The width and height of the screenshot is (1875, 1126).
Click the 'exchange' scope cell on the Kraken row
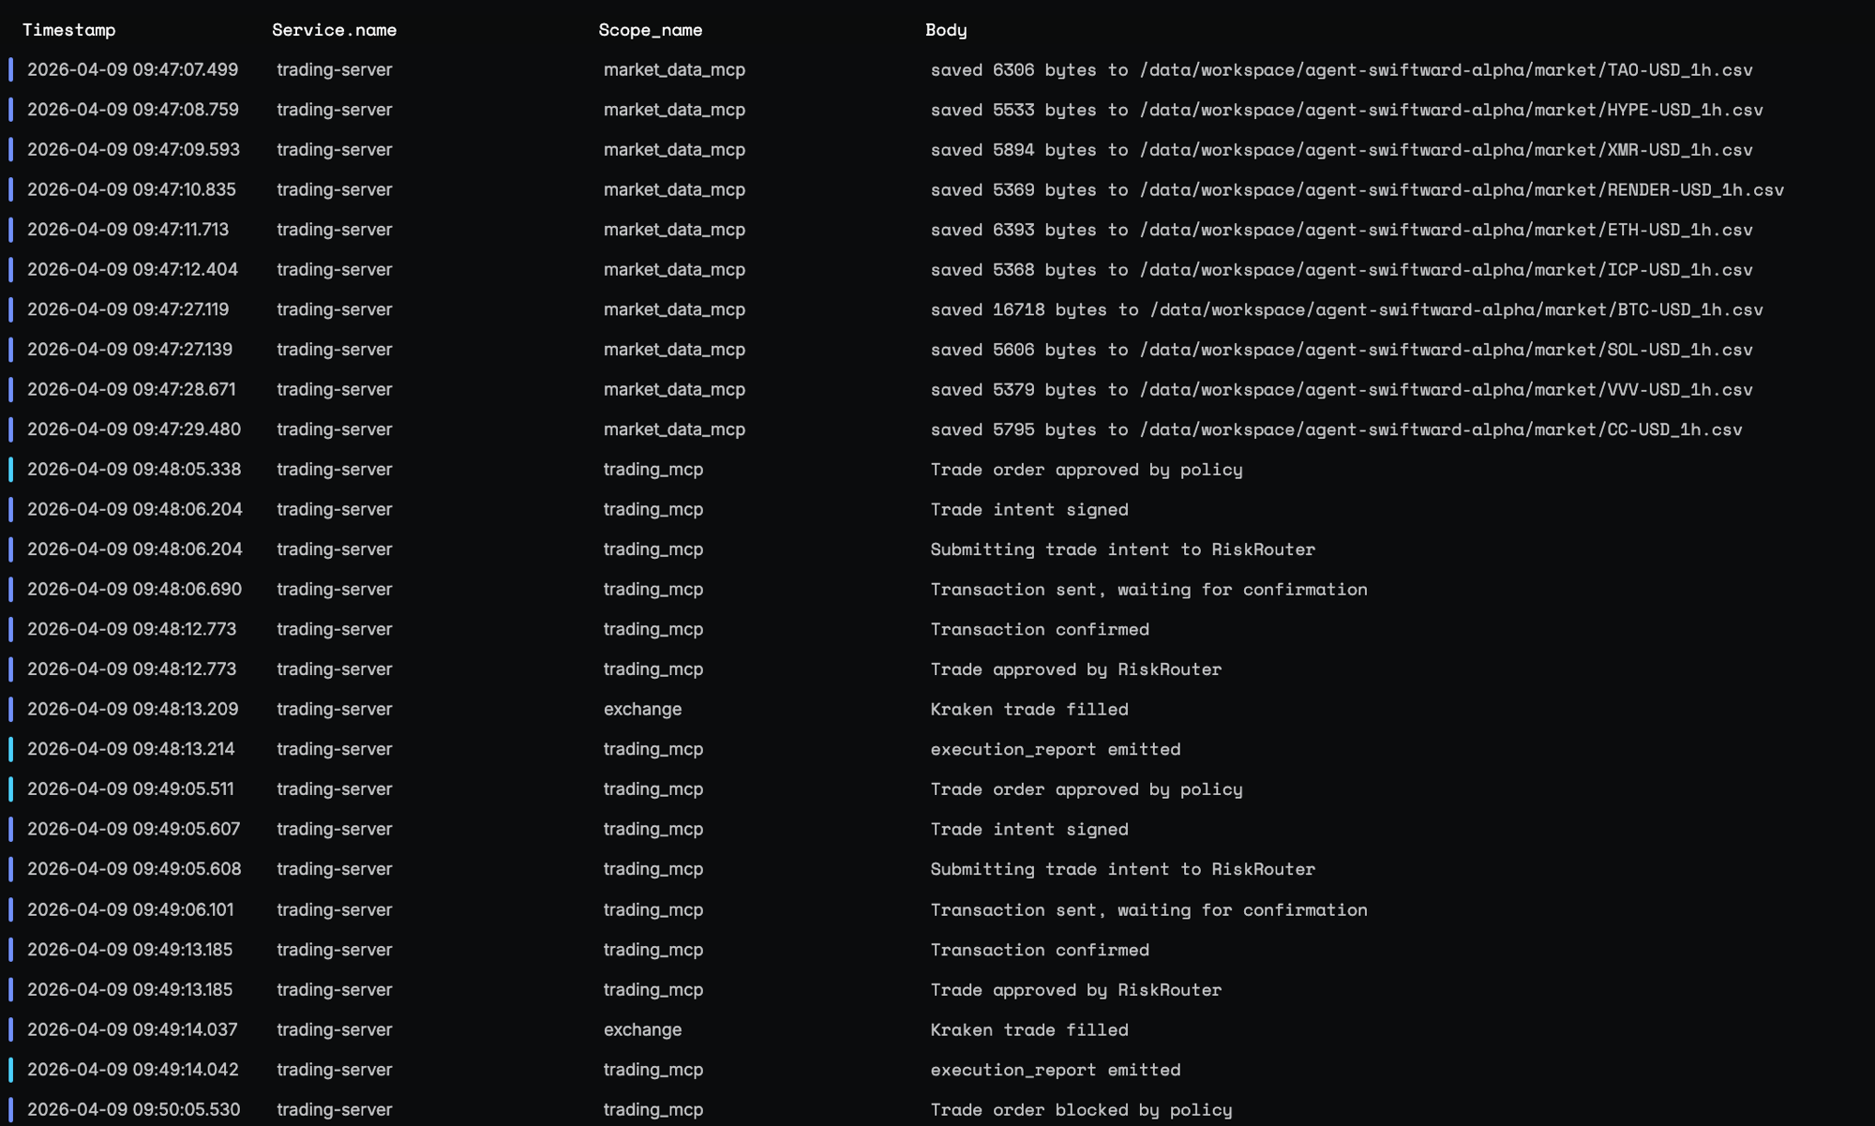tap(642, 709)
